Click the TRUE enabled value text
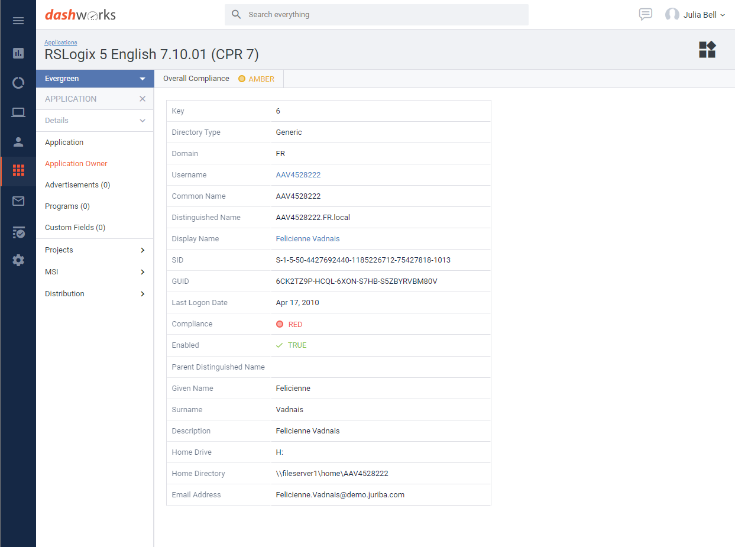The width and height of the screenshot is (735, 547). point(297,345)
